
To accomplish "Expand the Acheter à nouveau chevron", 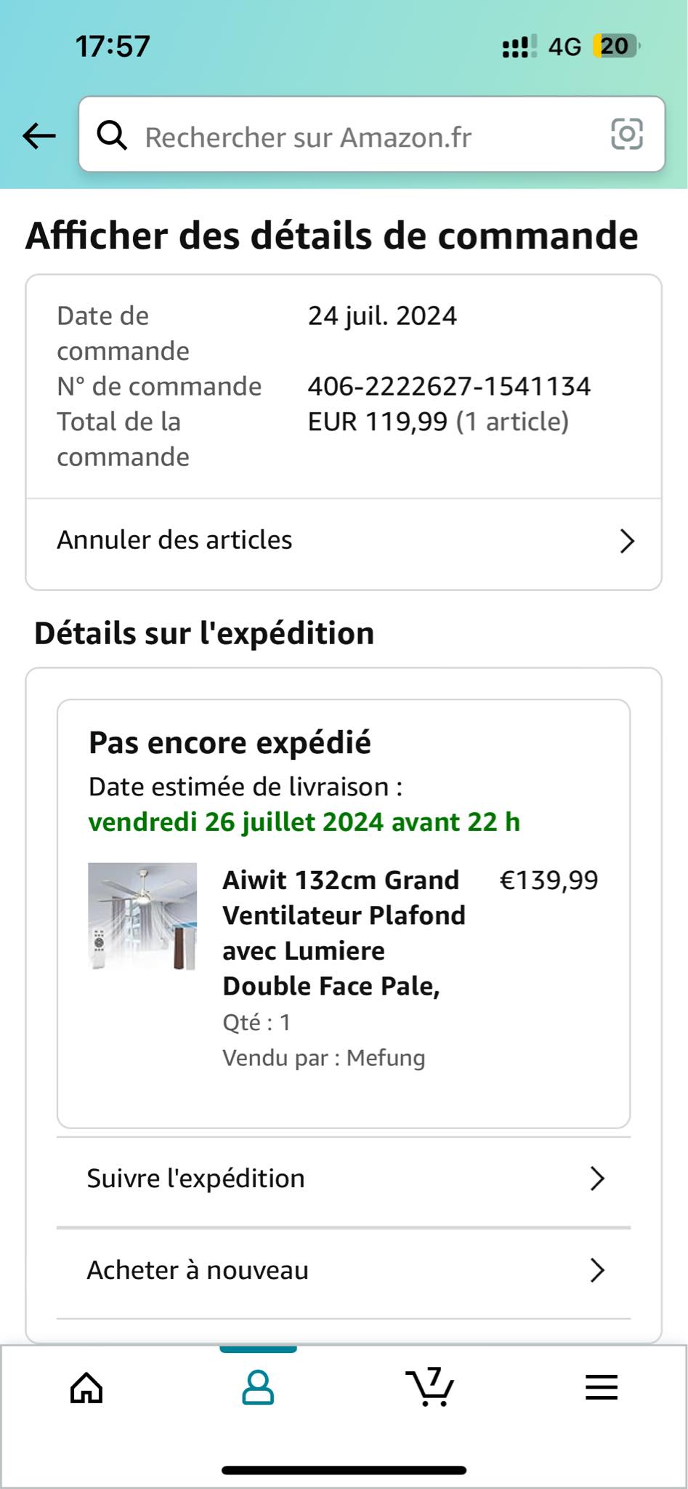I will pos(597,1270).
